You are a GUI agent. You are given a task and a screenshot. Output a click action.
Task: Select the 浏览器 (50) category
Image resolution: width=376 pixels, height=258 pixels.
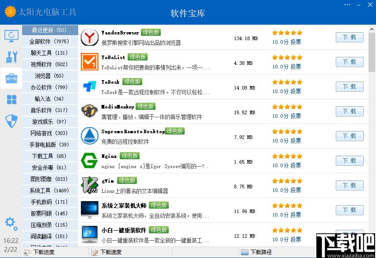[x=50, y=76]
